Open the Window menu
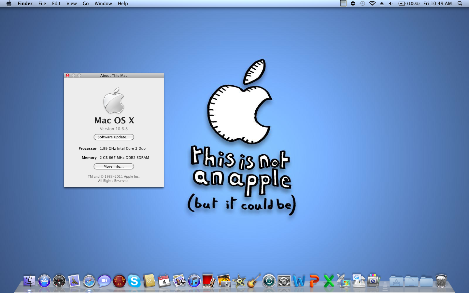469x293 pixels. [x=103, y=4]
